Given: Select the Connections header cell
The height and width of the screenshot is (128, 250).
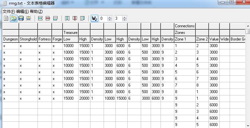Looking at the screenshot, I should point(185,26).
